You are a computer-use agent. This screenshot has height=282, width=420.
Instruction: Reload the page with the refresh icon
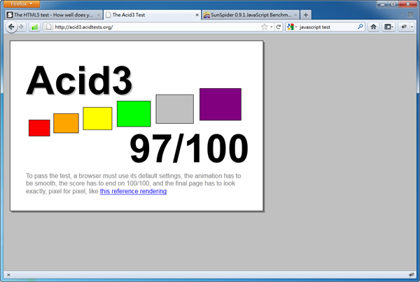(279, 27)
